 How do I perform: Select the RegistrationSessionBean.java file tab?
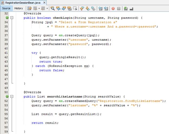point(23,3)
